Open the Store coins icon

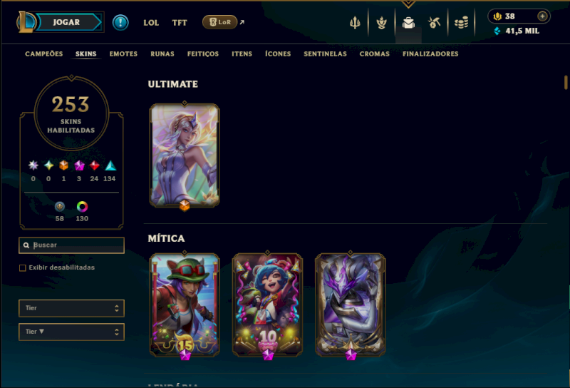pyautogui.click(x=461, y=23)
